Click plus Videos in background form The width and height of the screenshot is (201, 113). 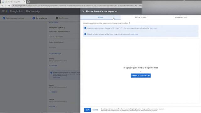(x=53, y=92)
